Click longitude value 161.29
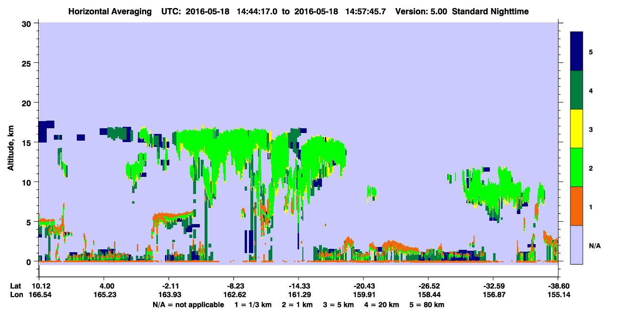Viewport: 620px width, 318px height. click(x=299, y=295)
